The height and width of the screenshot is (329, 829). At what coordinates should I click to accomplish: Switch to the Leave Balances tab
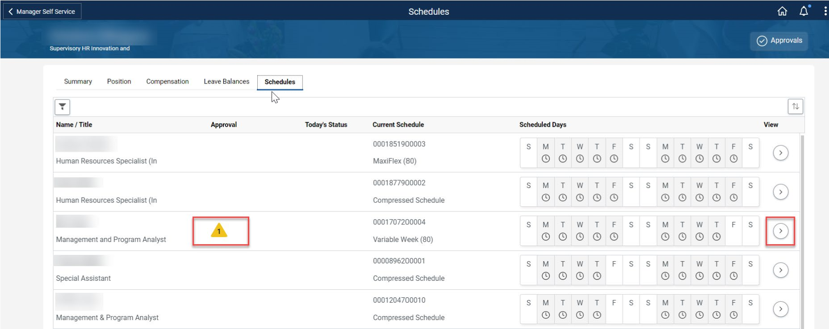click(226, 81)
